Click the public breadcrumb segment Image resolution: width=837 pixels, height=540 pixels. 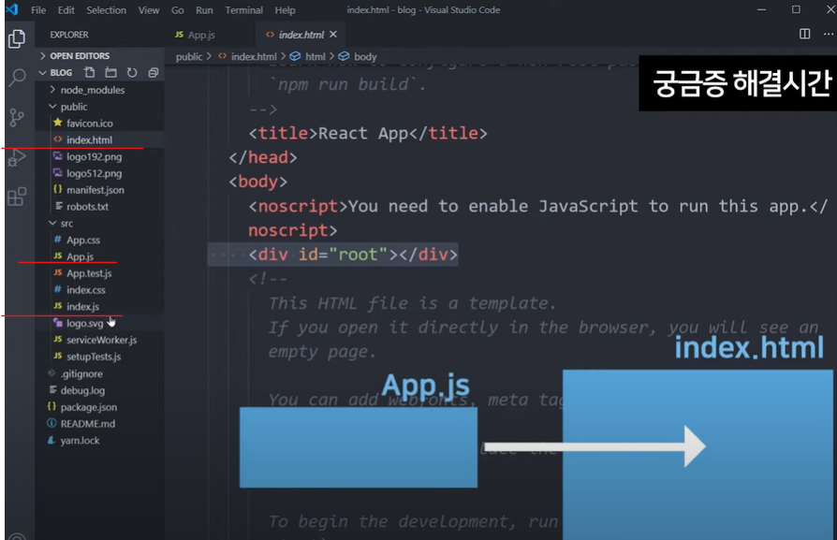(x=189, y=56)
